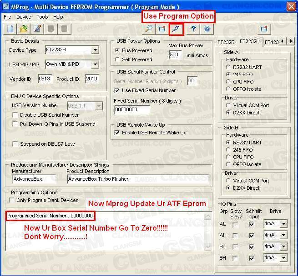Select the Self Powered radio button
This screenshot has width=298, height=276.
(117, 59)
